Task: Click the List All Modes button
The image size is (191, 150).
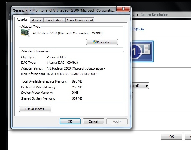Action: [x=35, y=109]
